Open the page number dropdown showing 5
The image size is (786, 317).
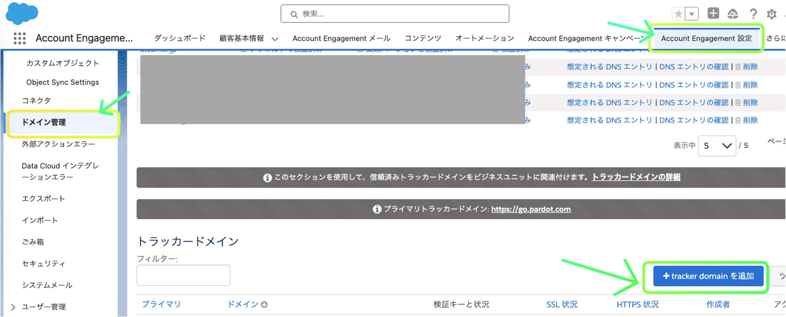[717, 146]
